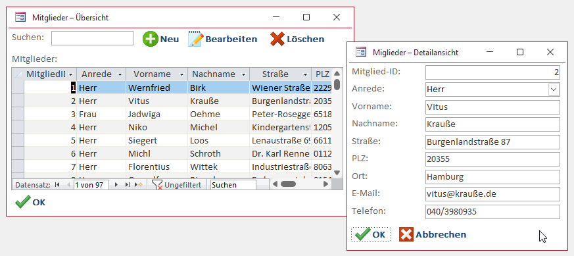
Task: Click the record selector of row Wernfried Birk
Action: (18, 88)
